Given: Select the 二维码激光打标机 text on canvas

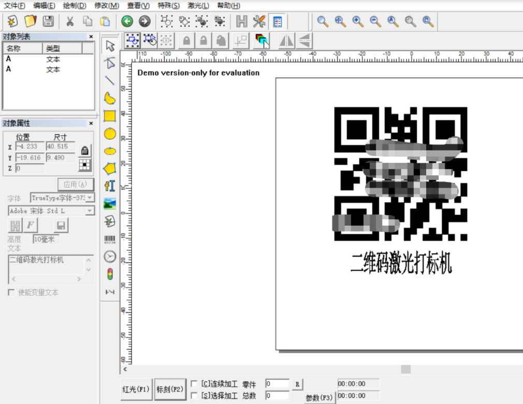Looking at the screenshot, I should coord(401,263).
